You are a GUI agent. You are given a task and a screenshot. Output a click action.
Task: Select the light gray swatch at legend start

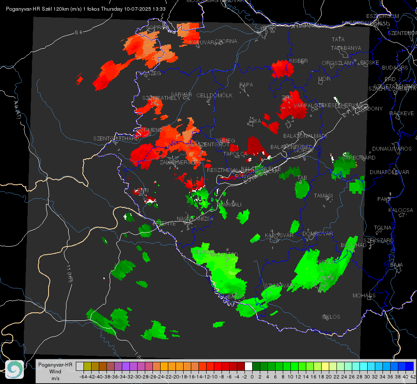point(80,366)
